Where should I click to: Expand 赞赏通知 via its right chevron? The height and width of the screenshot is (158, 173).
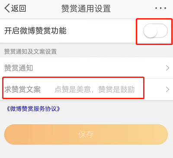(167, 68)
